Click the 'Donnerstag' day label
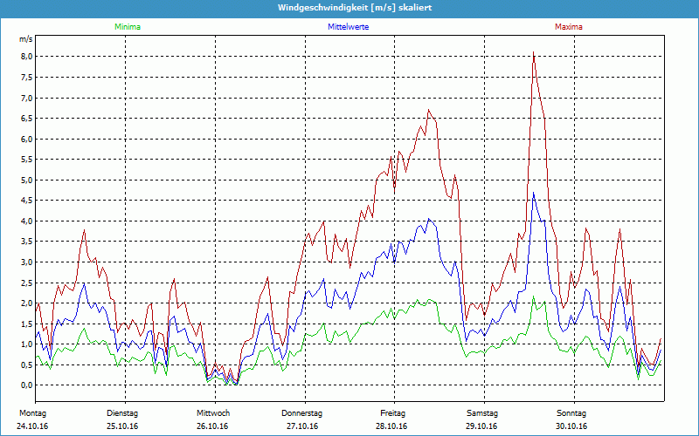699x436 pixels. click(301, 413)
